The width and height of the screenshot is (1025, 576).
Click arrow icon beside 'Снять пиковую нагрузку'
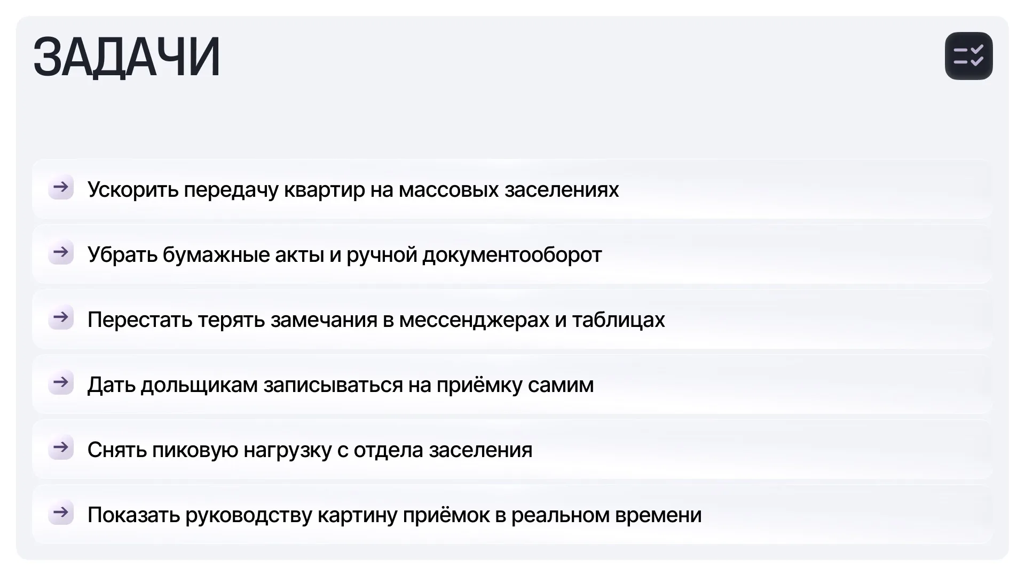(x=61, y=447)
